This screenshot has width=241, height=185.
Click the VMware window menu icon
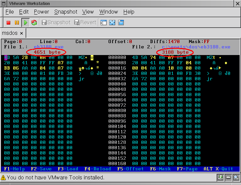click(4, 4)
